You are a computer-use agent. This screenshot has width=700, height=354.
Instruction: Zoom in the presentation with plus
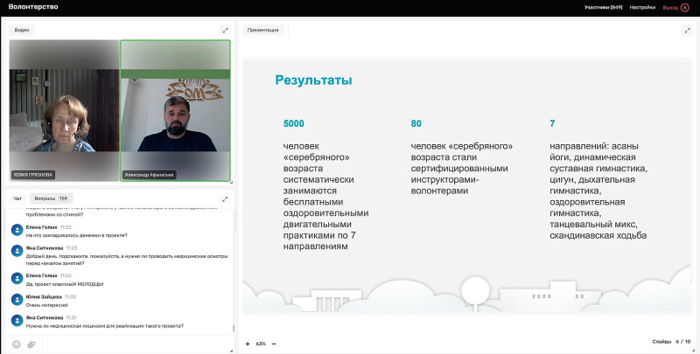click(248, 344)
